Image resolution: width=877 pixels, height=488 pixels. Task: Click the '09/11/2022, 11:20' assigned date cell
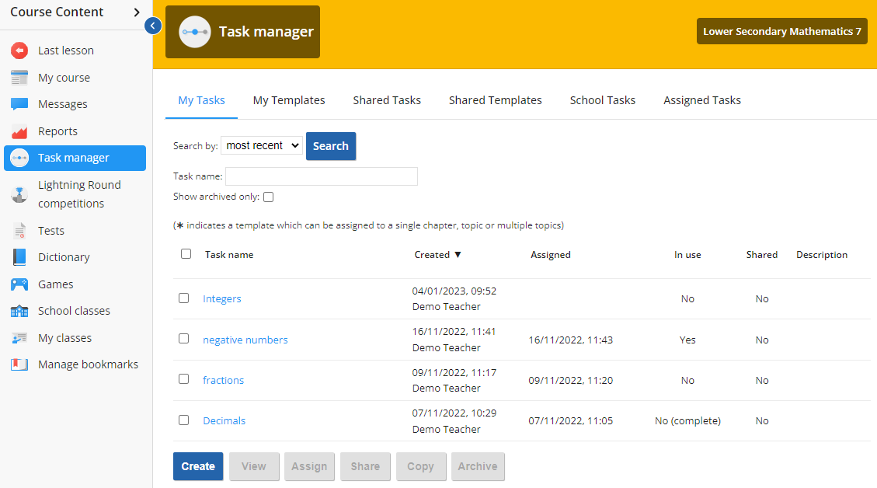pos(570,380)
